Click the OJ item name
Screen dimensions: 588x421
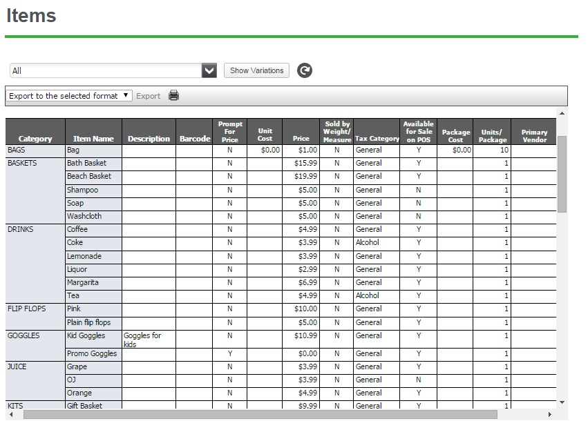pyautogui.click(x=71, y=380)
